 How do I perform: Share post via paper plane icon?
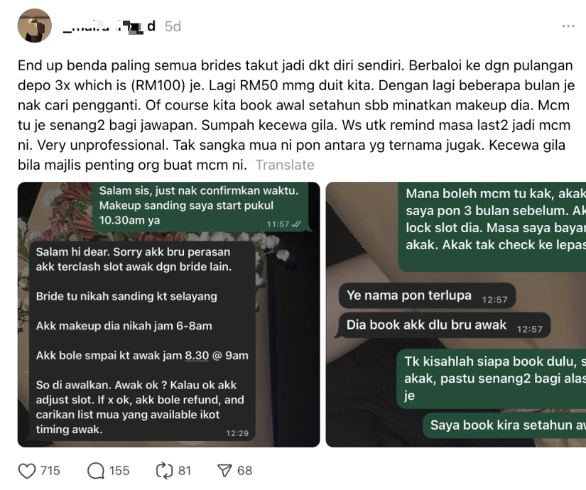[x=224, y=471]
